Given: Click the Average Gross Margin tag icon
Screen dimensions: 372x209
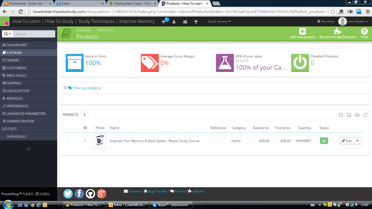Looking at the screenshot, I should point(150,63).
